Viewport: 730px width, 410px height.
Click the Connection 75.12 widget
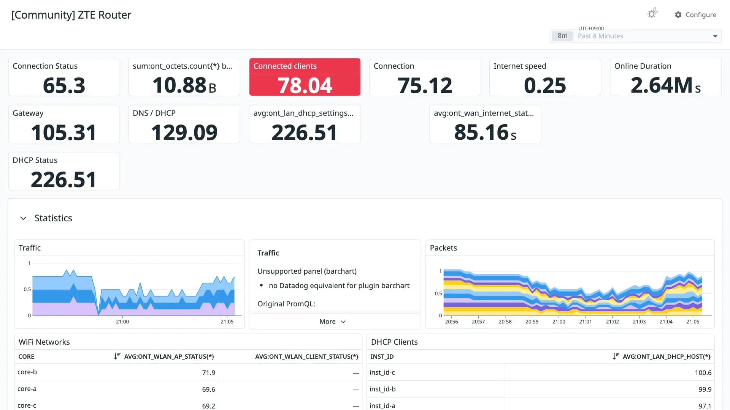pos(425,77)
